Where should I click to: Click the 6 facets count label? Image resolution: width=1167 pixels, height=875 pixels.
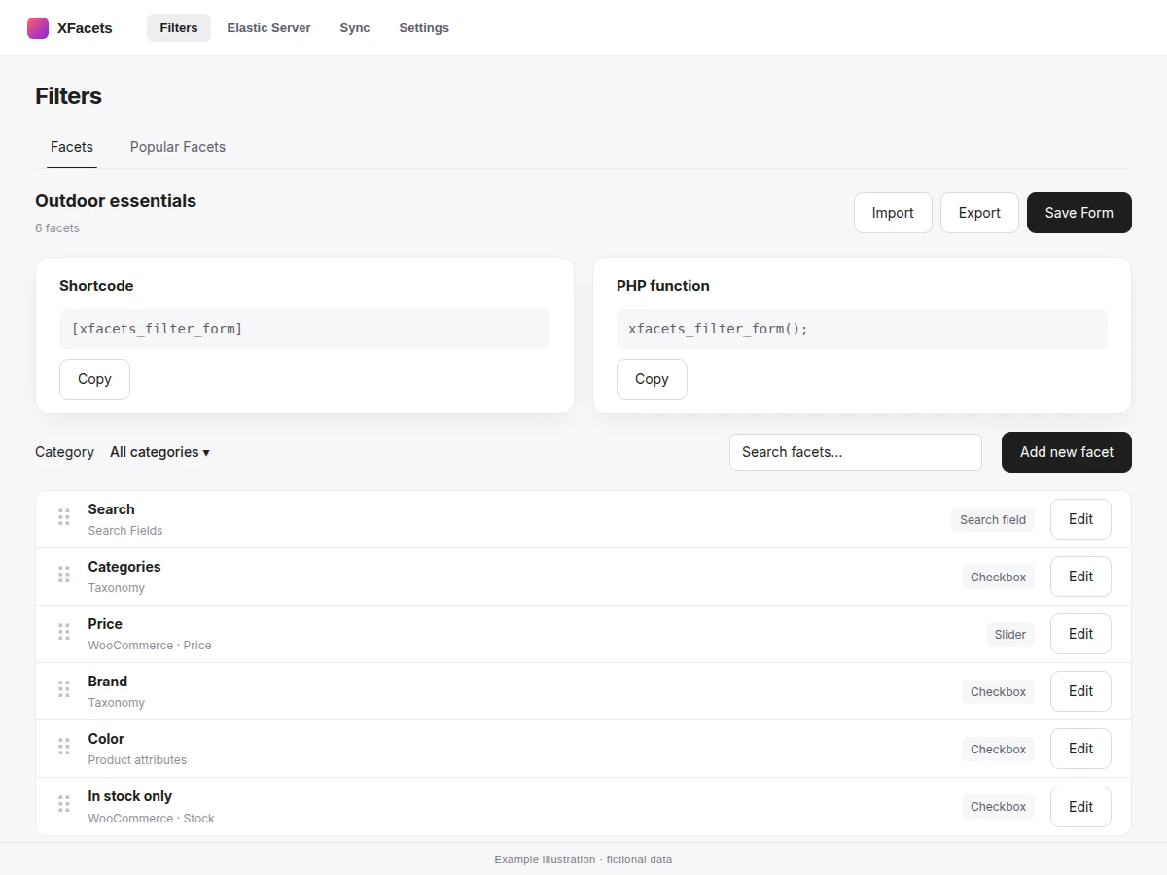coord(57,228)
